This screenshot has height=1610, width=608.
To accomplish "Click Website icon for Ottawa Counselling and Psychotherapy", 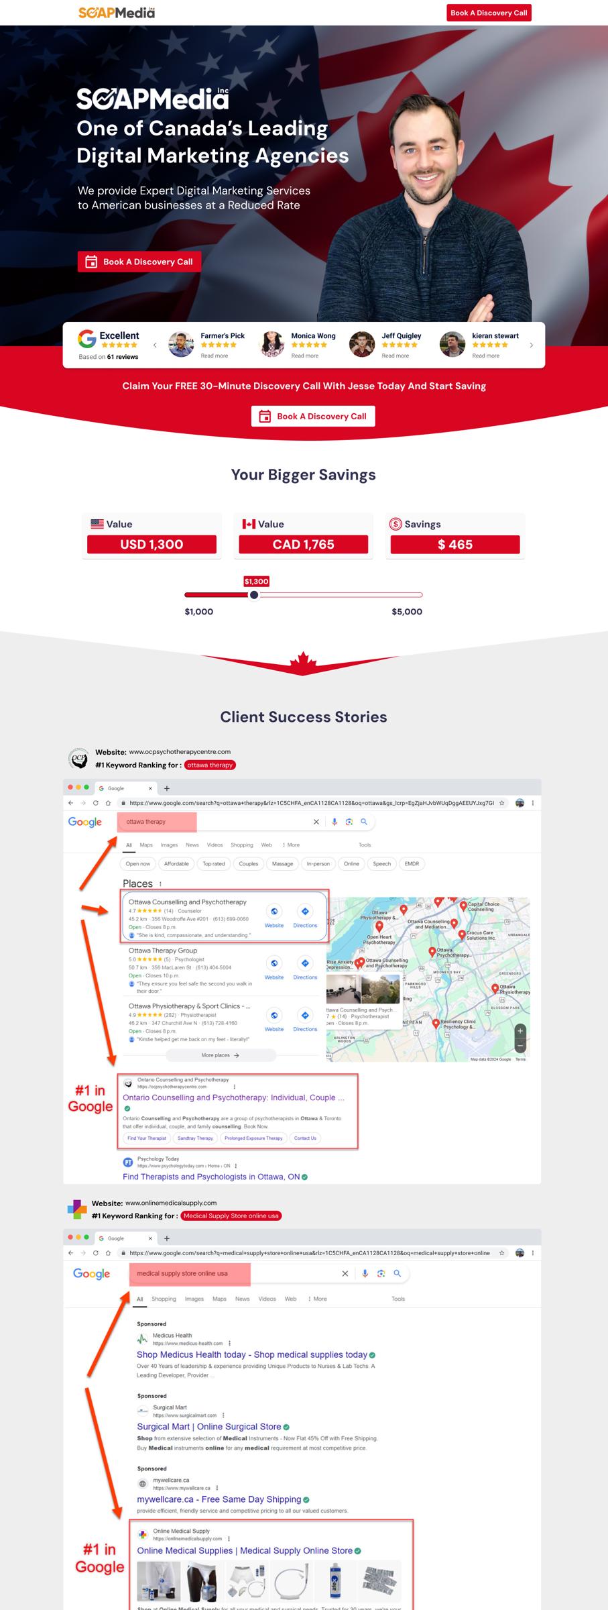I will pyautogui.click(x=274, y=912).
